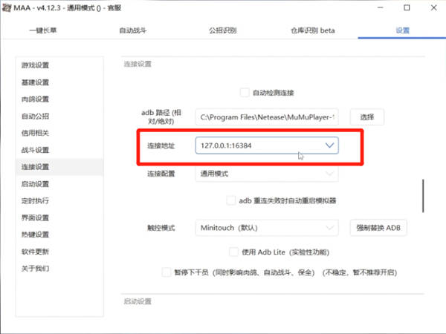
Task: Select 软件更新 in the settings list
Action: [36, 252]
